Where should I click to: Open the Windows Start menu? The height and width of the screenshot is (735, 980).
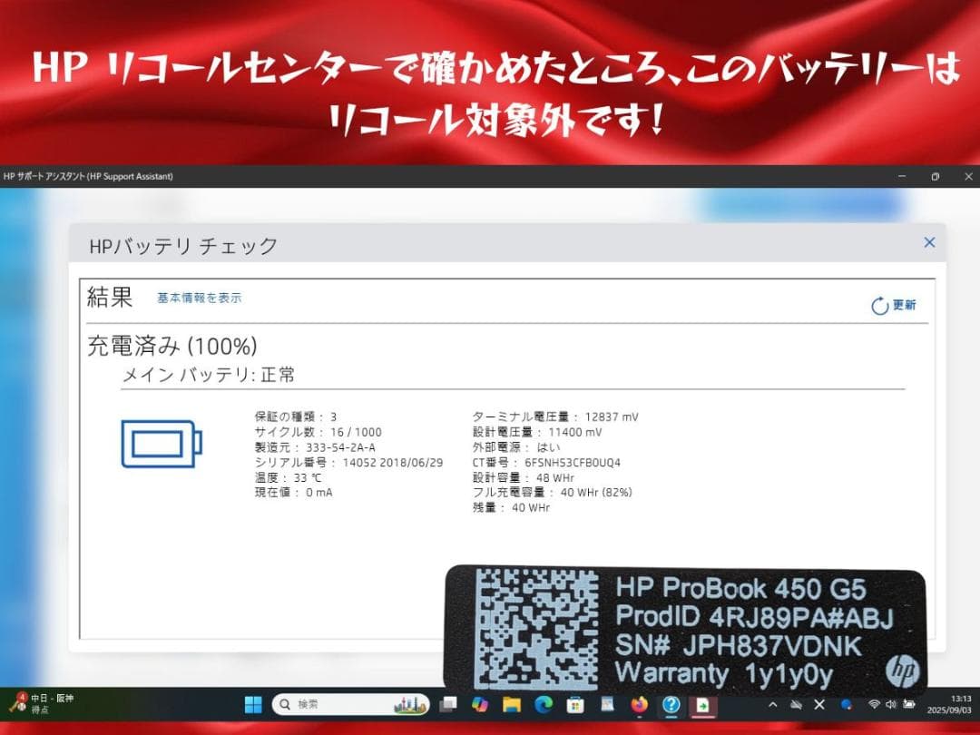[252, 703]
